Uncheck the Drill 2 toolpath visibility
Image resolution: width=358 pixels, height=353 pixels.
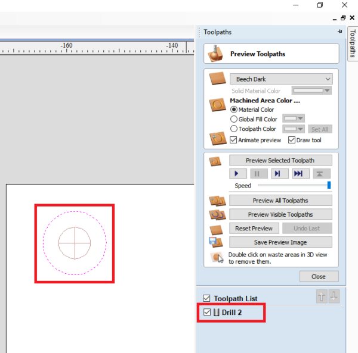(207, 312)
